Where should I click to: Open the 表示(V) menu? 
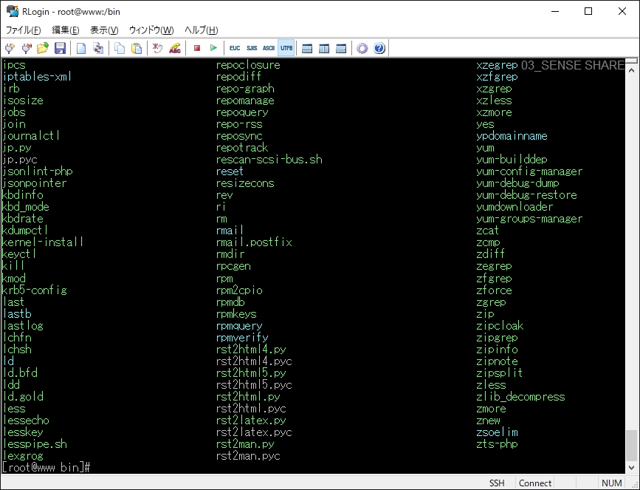pos(104,30)
